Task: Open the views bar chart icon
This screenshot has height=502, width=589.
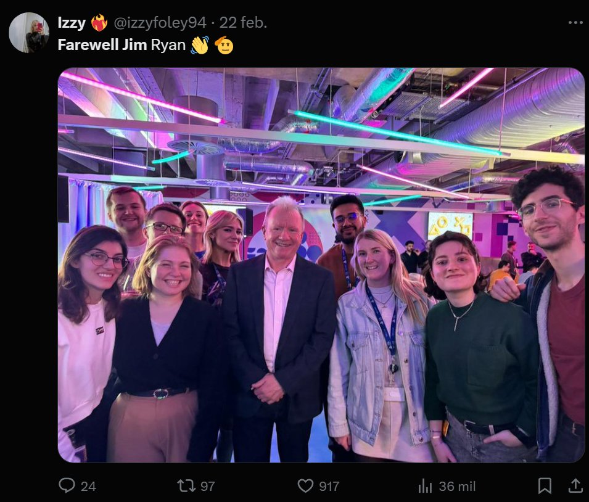Action: (x=425, y=485)
